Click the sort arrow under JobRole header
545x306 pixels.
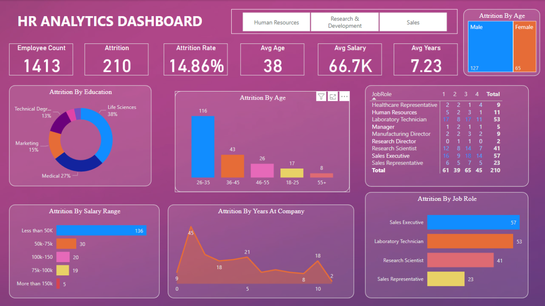click(x=374, y=99)
